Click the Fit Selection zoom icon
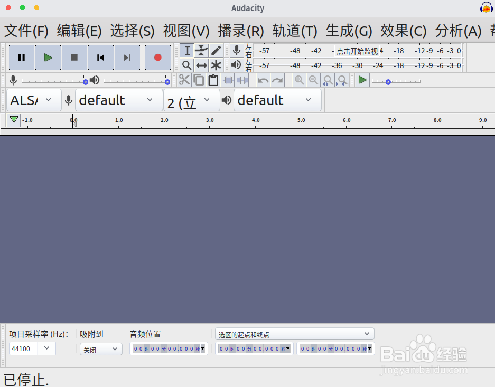The height and width of the screenshot is (387, 495). 328,80
